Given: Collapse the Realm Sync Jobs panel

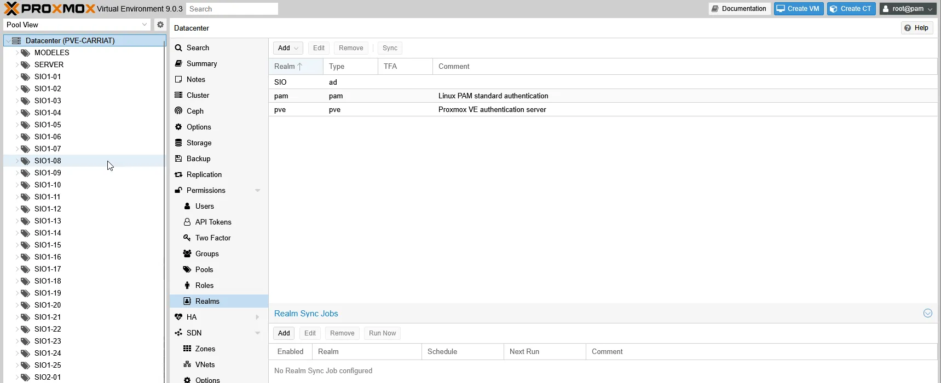Looking at the screenshot, I should 927,313.
